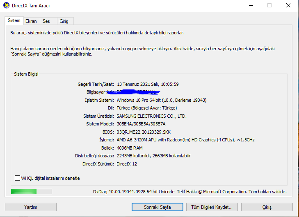Viewport: 299px width, 217px height.
Task: Click Tüm Bilgileri Kaydet button
Action: tap(212, 207)
